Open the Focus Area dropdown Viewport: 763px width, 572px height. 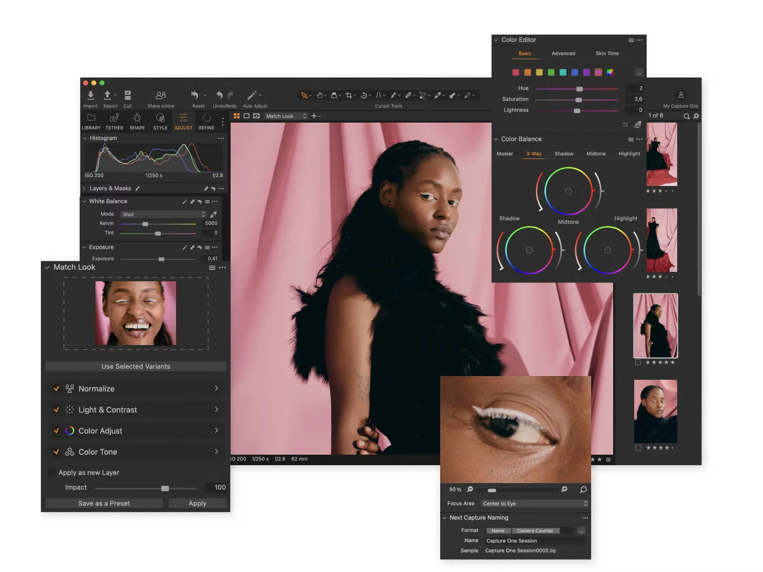(x=535, y=503)
